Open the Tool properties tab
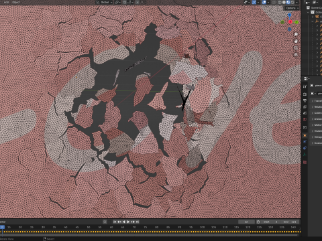322x241 pixels. (305, 86)
